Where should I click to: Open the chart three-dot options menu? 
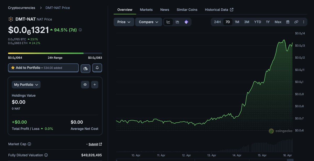point(304,22)
